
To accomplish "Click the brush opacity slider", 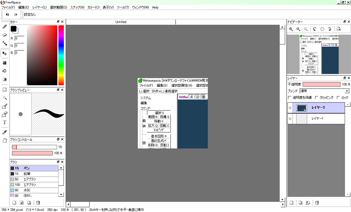I will click(x=32, y=153).
